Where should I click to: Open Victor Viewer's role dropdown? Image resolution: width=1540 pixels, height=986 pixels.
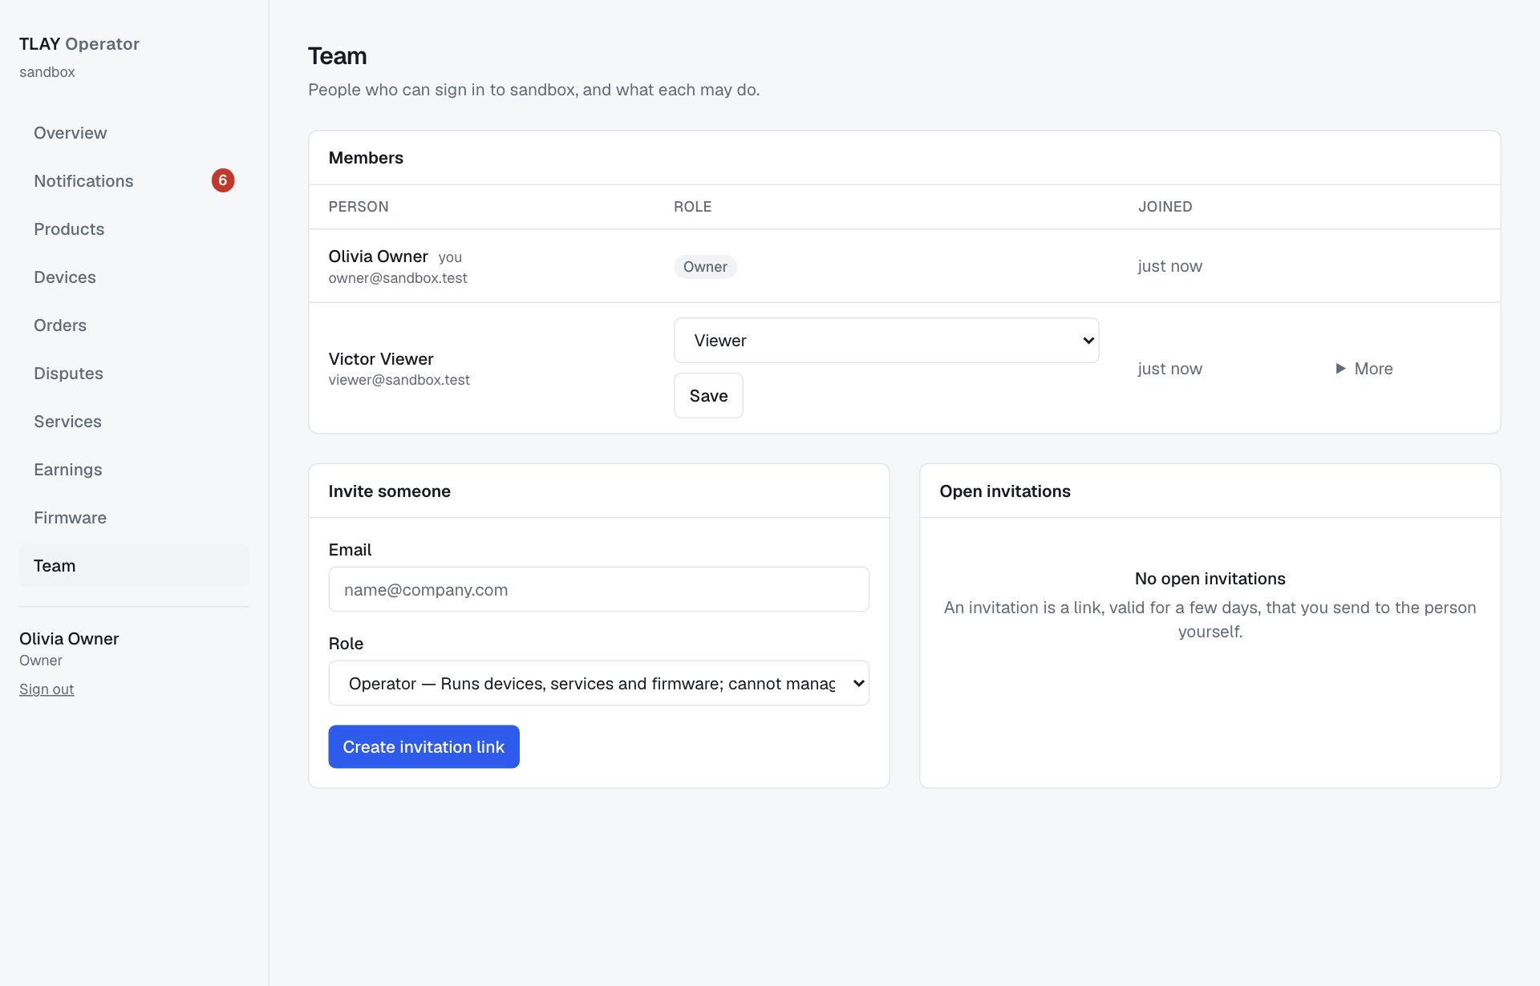pos(886,341)
